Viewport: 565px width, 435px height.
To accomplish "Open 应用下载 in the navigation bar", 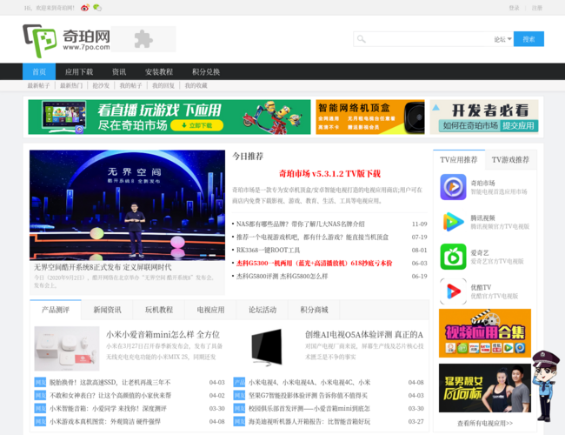I will (x=79, y=72).
